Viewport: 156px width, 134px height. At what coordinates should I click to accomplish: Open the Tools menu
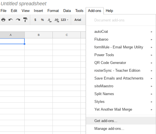(x=79, y=11)
